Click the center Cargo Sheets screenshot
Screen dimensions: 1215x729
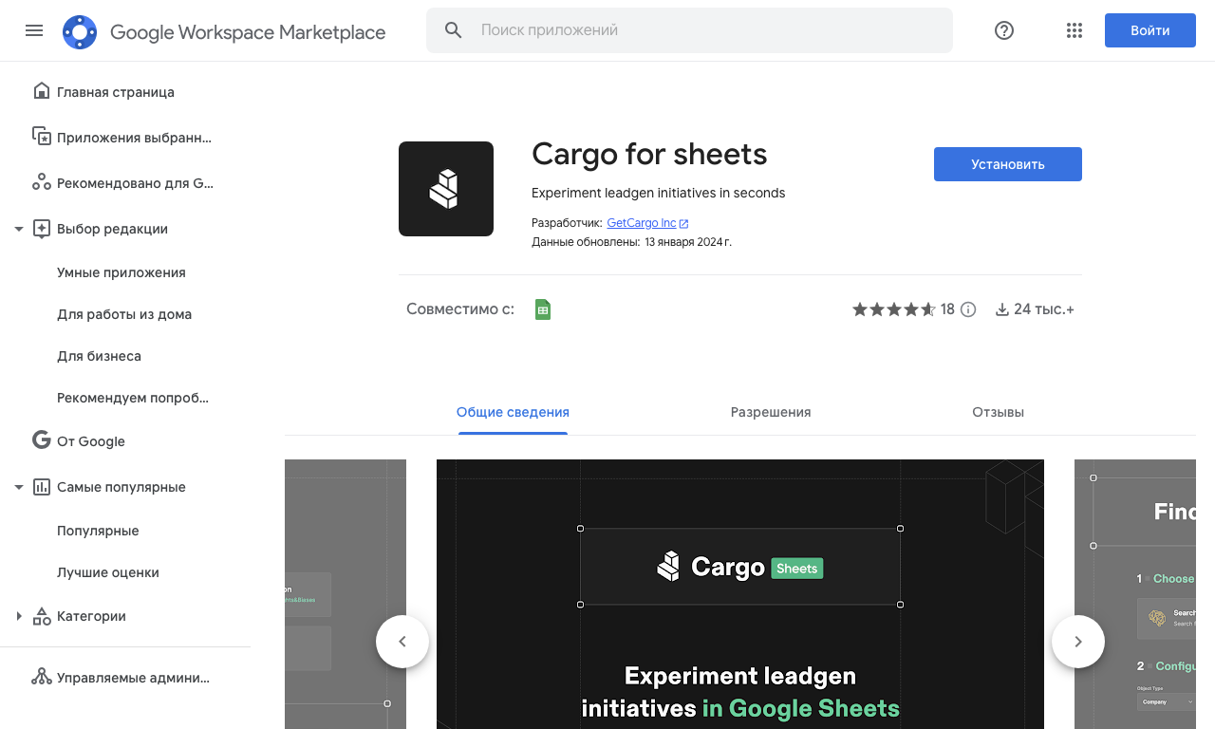740,594
